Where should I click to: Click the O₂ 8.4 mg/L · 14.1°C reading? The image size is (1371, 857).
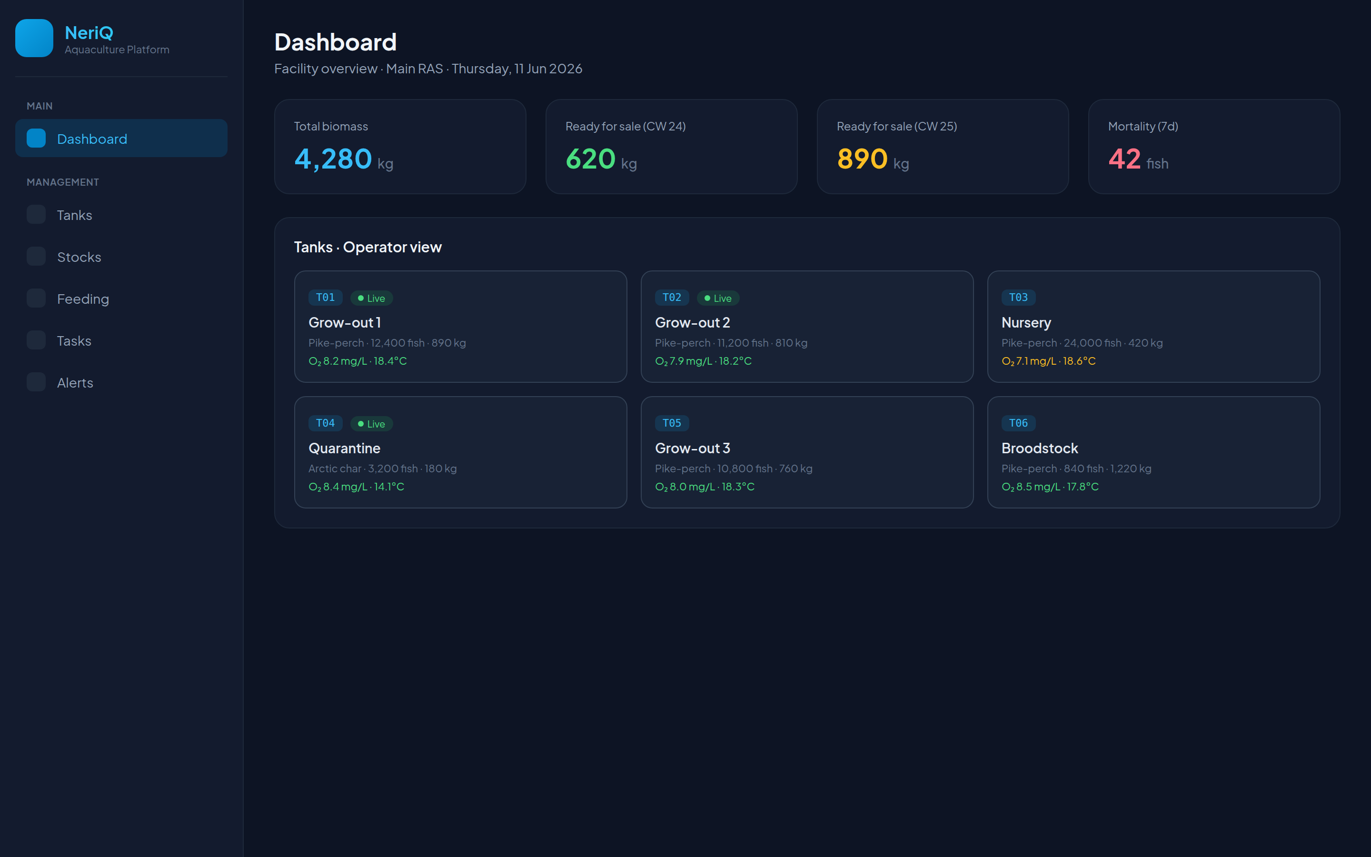pos(357,487)
